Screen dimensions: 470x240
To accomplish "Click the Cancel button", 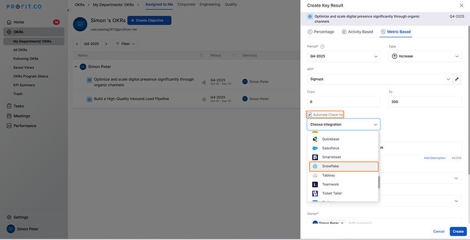I will pyautogui.click(x=439, y=232).
